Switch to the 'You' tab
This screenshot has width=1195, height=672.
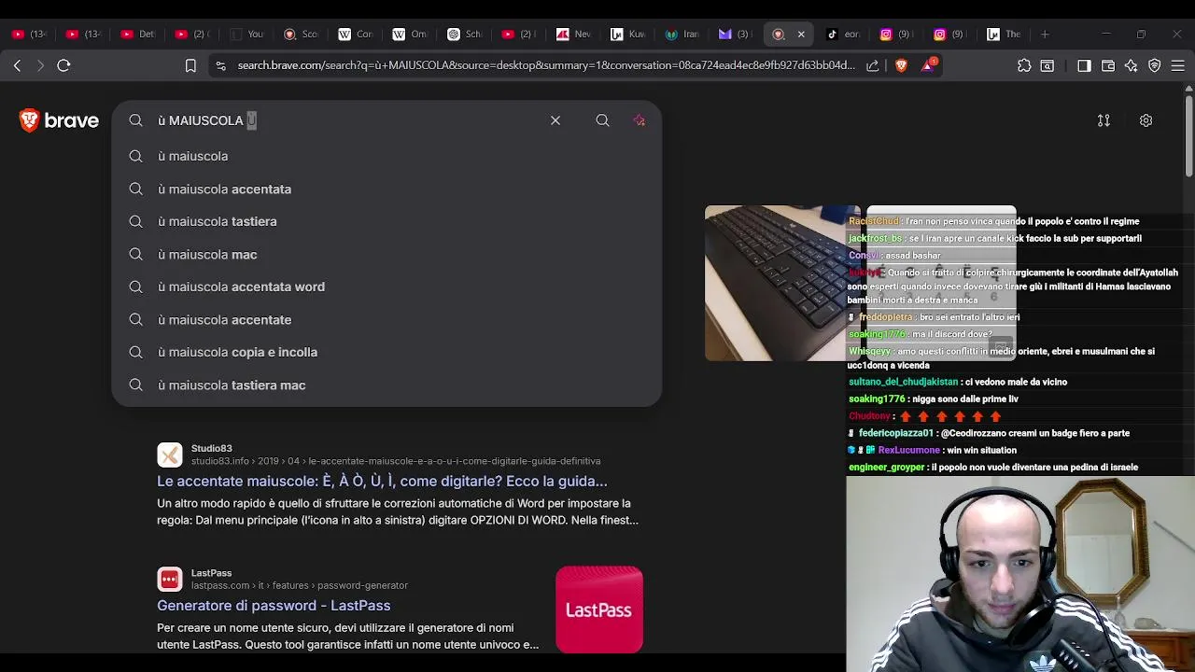tap(246, 34)
